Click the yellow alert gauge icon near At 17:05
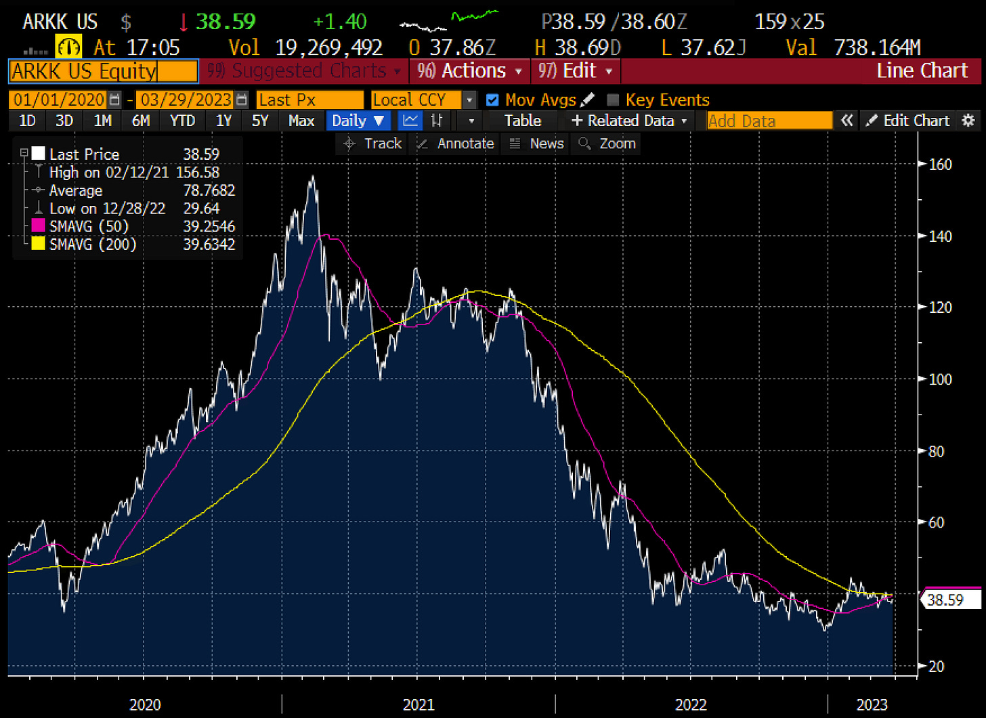Screen dimensions: 986x718 click(x=70, y=47)
